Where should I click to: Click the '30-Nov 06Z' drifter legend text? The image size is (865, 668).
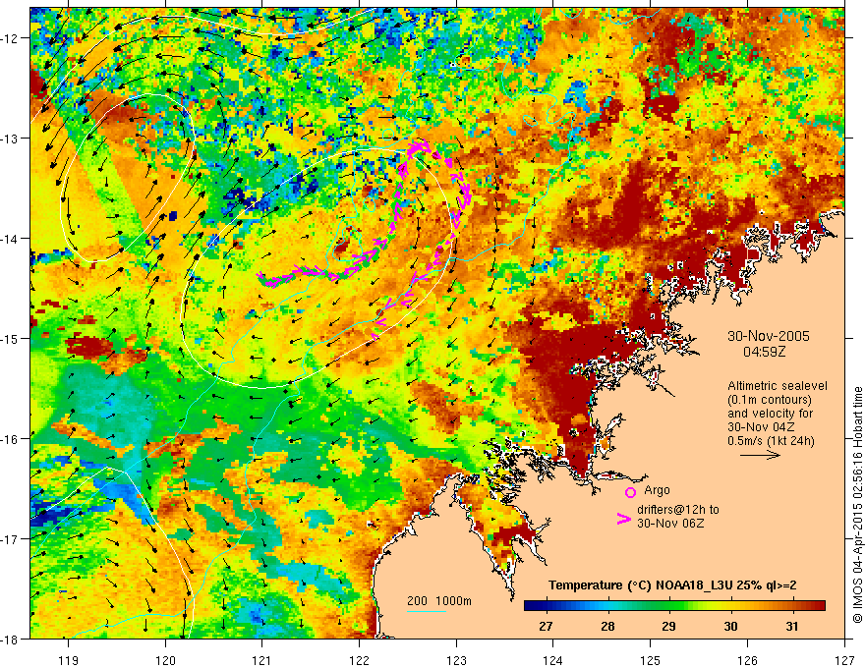point(670,524)
